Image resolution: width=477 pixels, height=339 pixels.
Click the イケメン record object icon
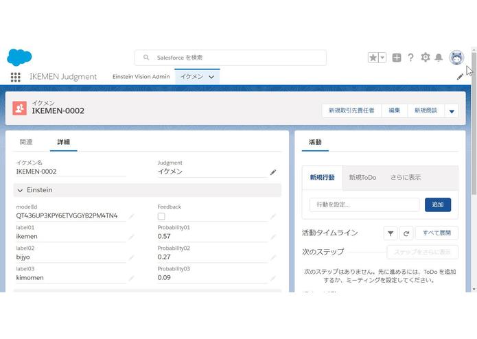(19, 108)
